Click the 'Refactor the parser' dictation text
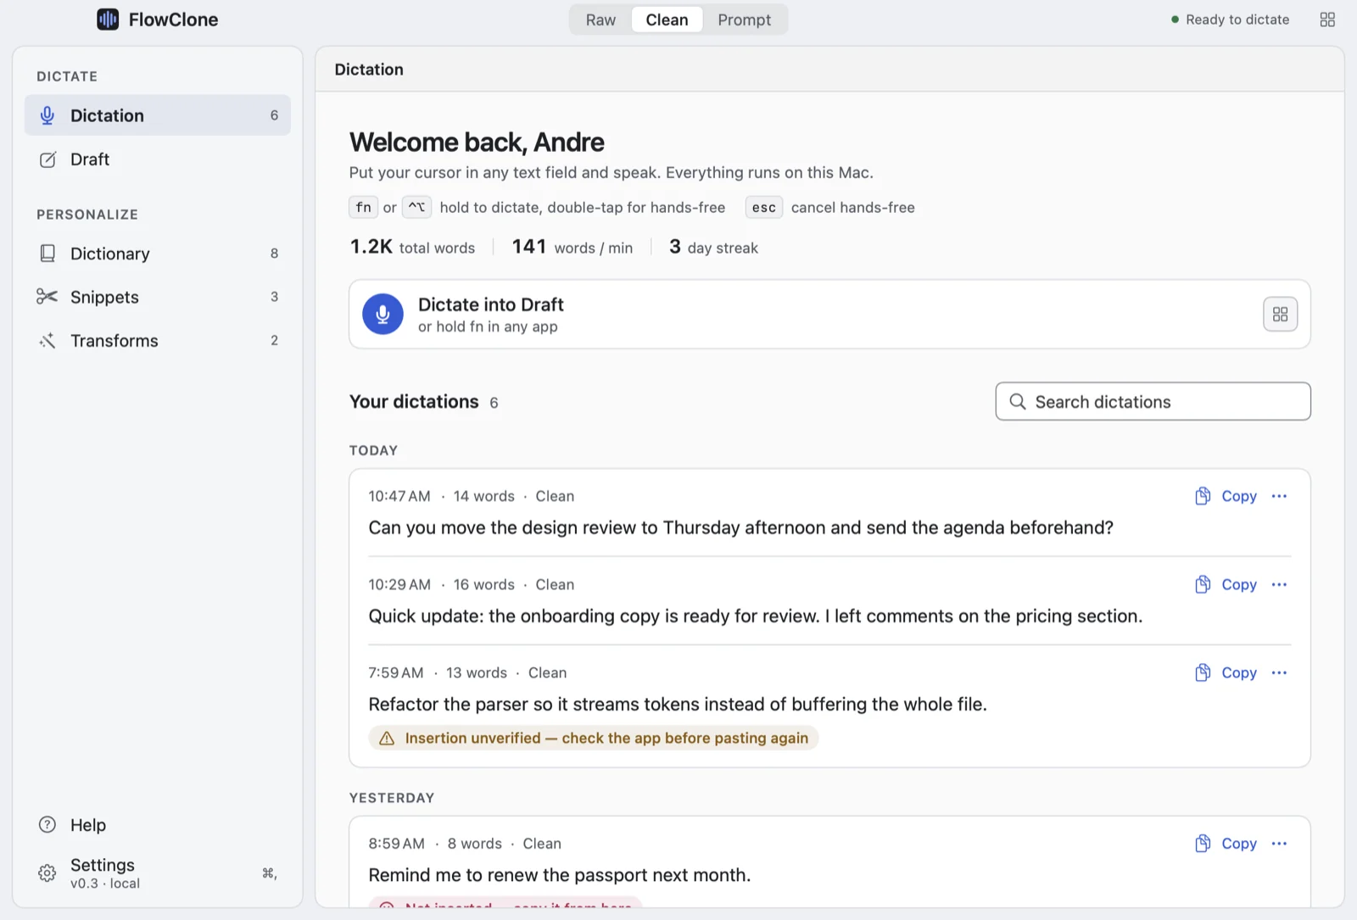 point(678,705)
